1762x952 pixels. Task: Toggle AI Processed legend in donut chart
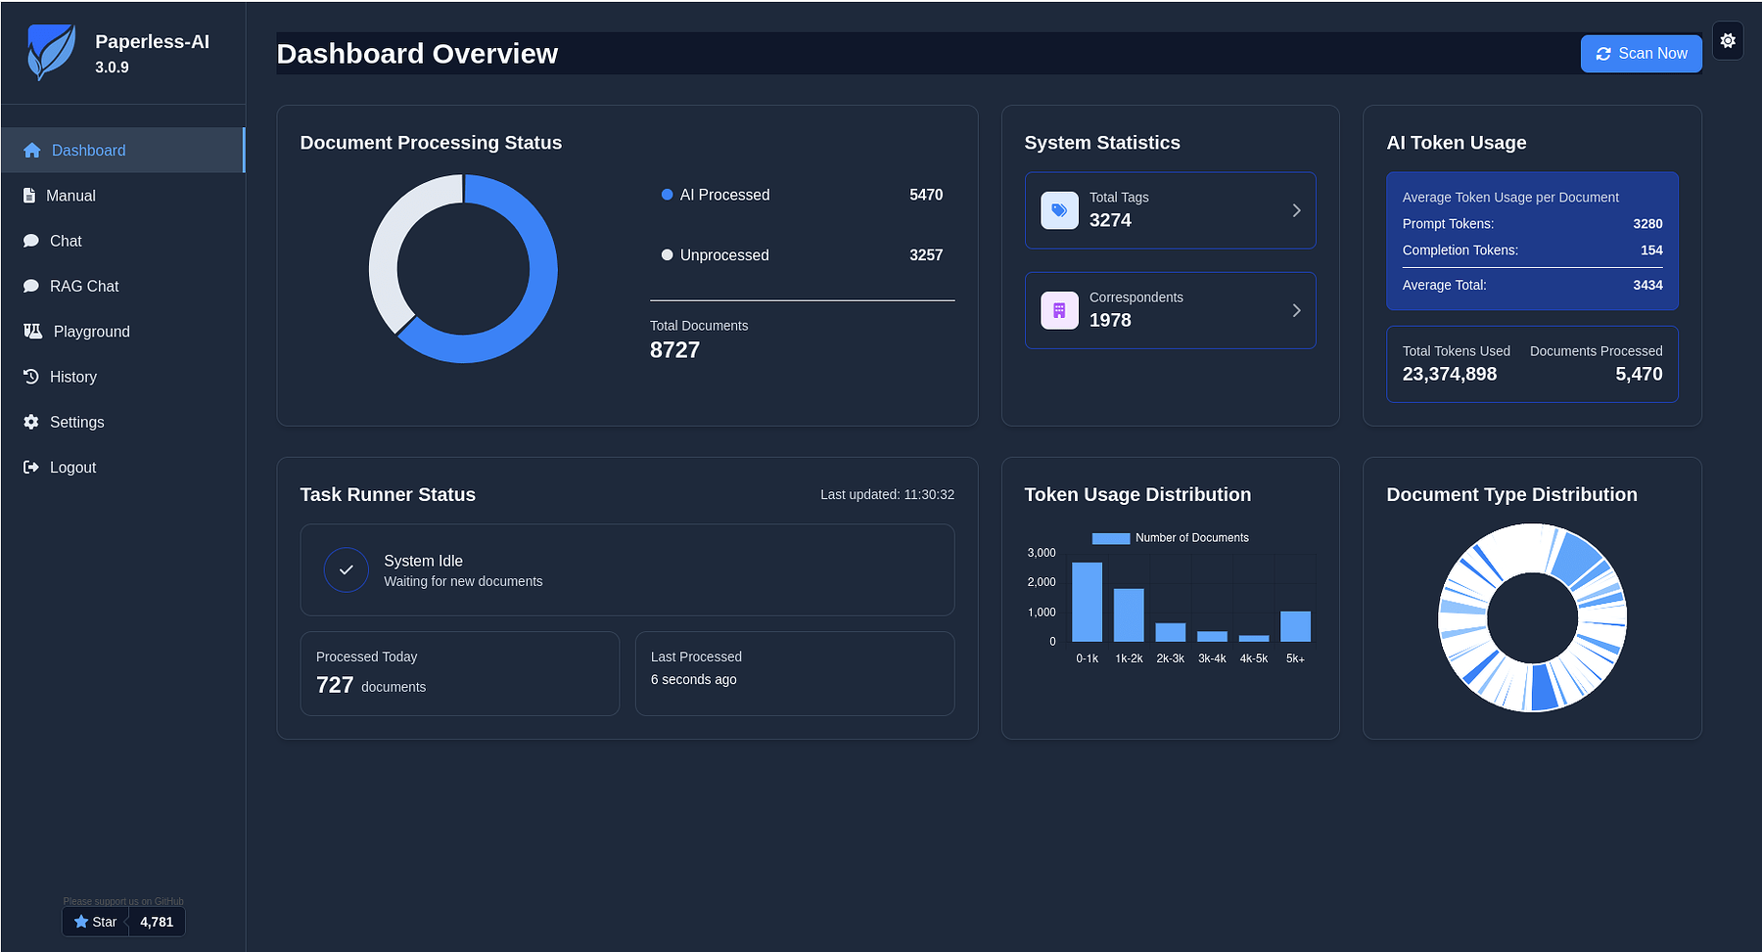[x=716, y=195]
